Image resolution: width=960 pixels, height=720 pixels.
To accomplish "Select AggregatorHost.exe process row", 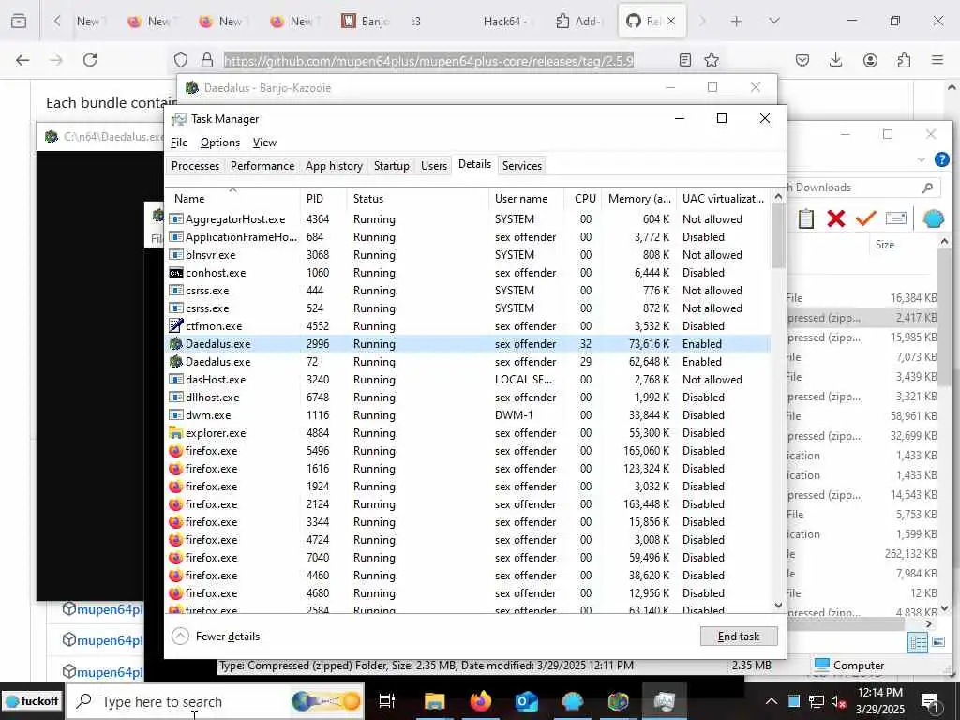I will click(468, 219).
